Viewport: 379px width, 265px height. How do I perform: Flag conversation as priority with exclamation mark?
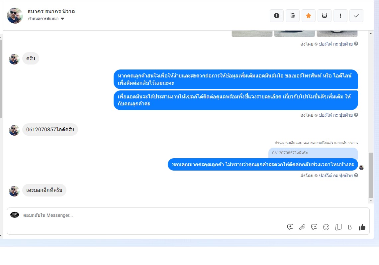(x=340, y=16)
